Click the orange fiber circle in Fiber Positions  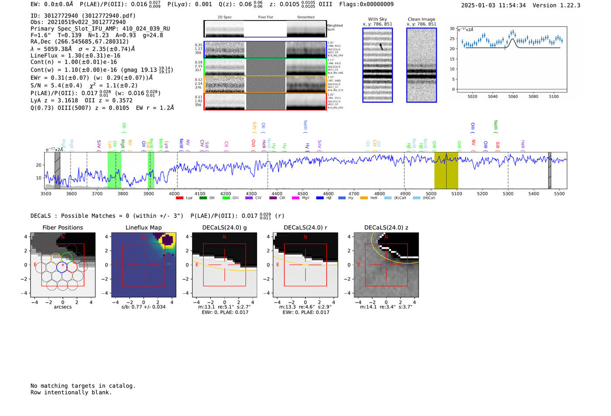[56, 258]
